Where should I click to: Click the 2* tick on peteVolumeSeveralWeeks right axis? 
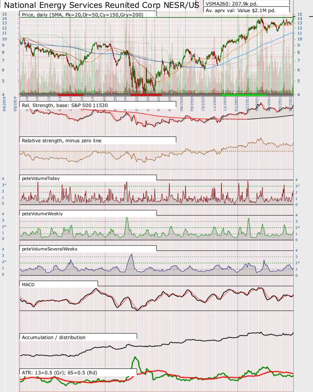(297, 263)
